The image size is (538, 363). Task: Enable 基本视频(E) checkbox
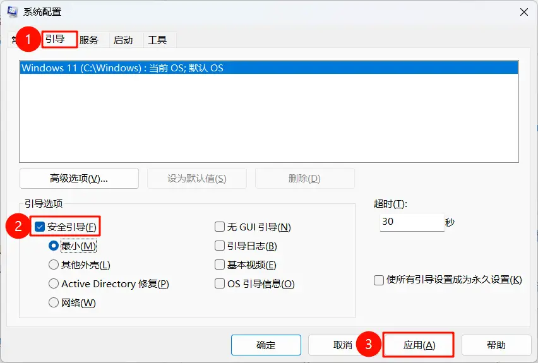pos(220,265)
